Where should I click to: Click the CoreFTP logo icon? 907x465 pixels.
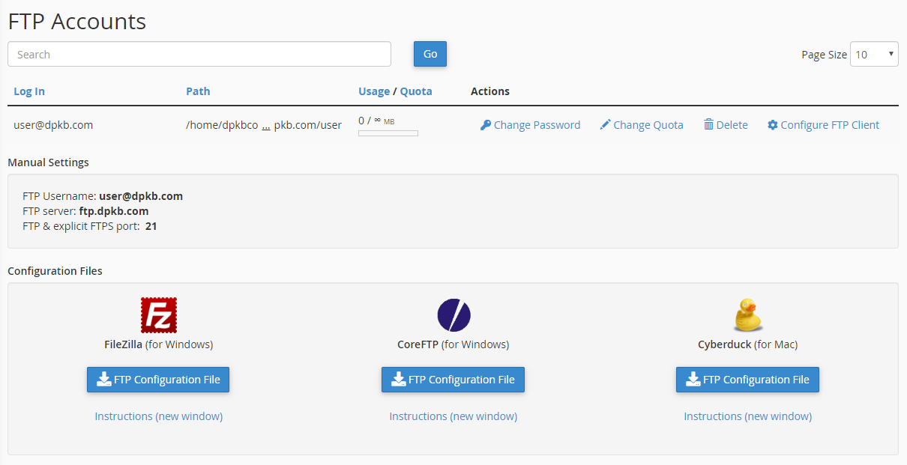click(x=453, y=314)
